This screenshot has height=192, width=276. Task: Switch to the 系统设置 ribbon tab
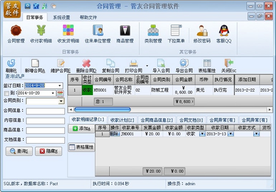click(62, 17)
